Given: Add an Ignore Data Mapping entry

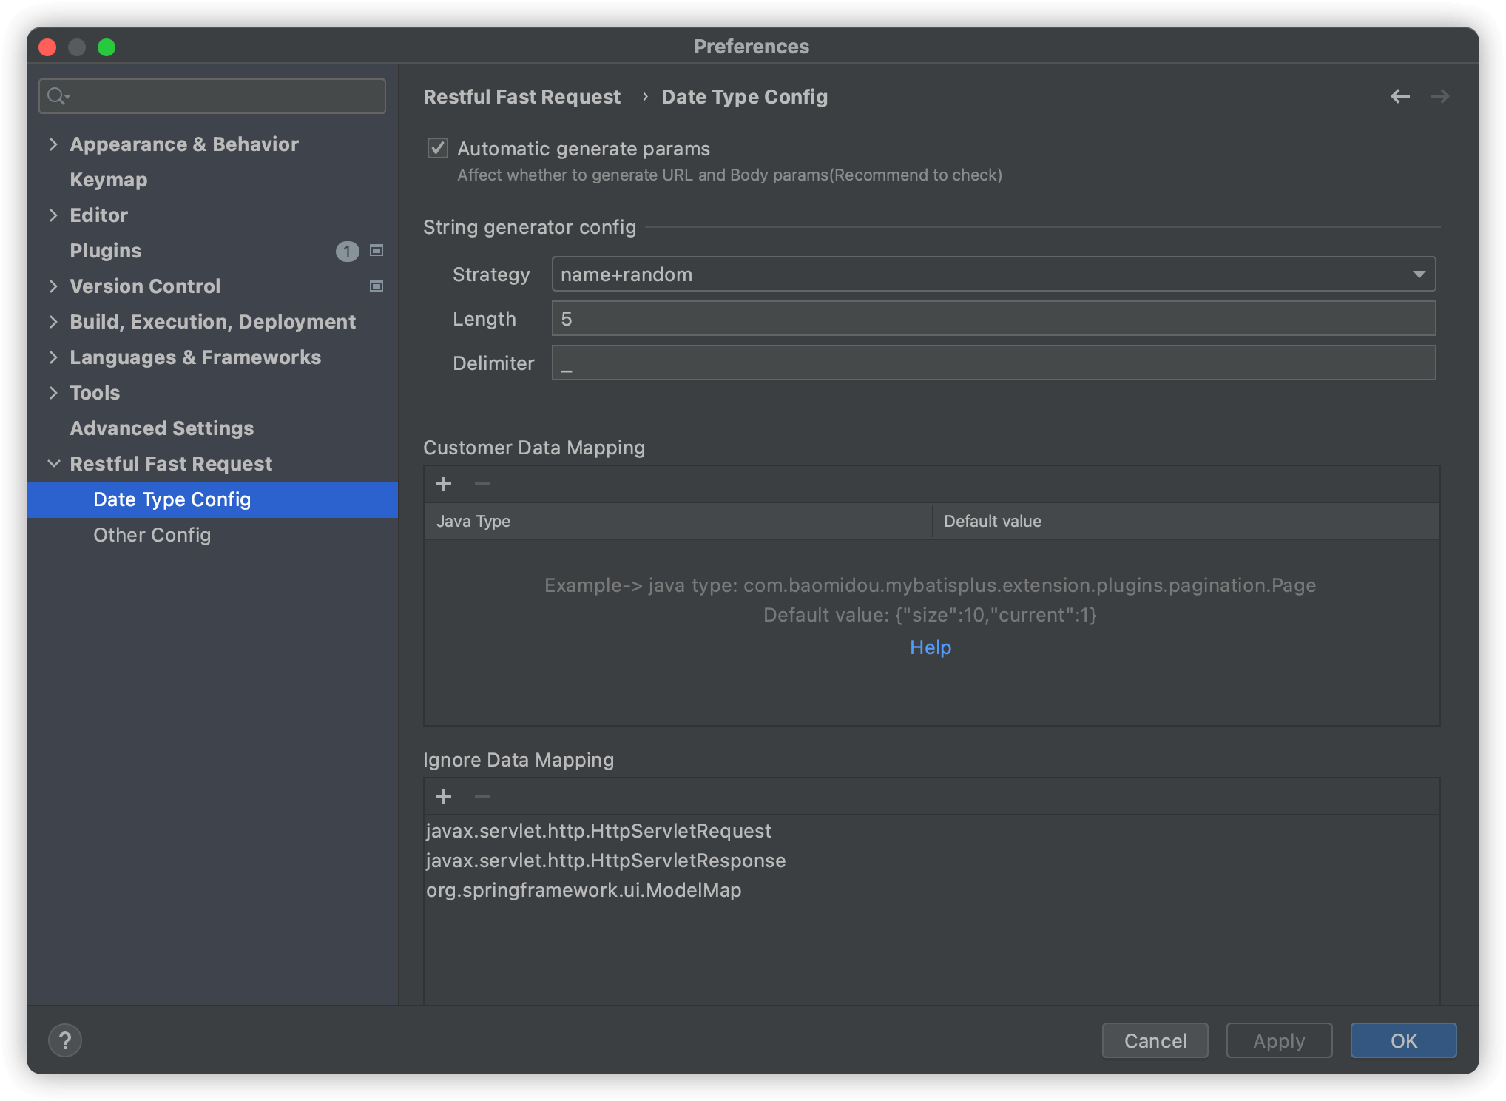Looking at the screenshot, I should [x=444, y=796].
